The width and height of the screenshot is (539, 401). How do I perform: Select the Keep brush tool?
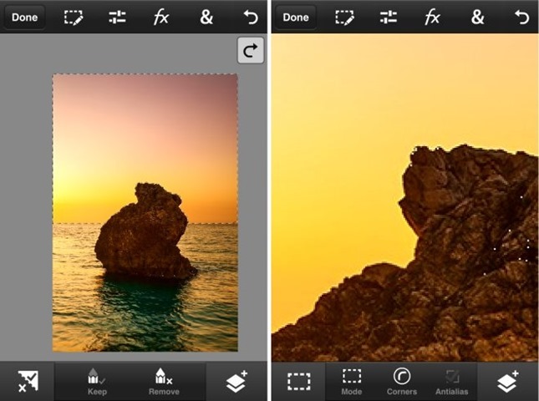pyautogui.click(x=97, y=381)
